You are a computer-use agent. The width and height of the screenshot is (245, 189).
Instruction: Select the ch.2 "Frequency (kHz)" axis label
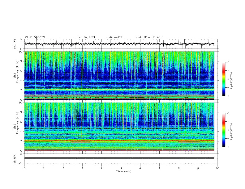(17, 123)
